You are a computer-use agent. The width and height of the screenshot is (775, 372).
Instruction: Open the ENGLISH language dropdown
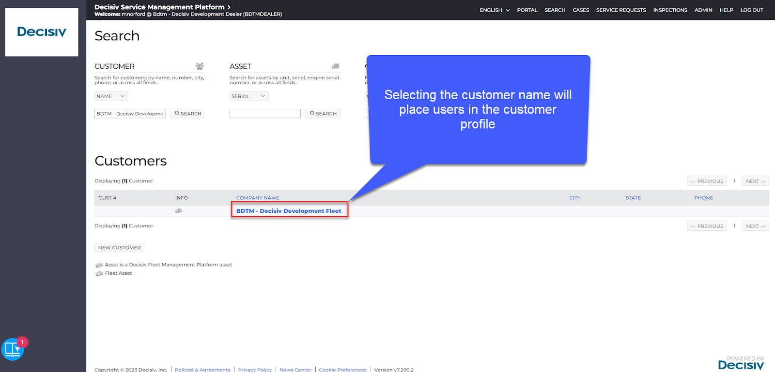pyautogui.click(x=495, y=10)
